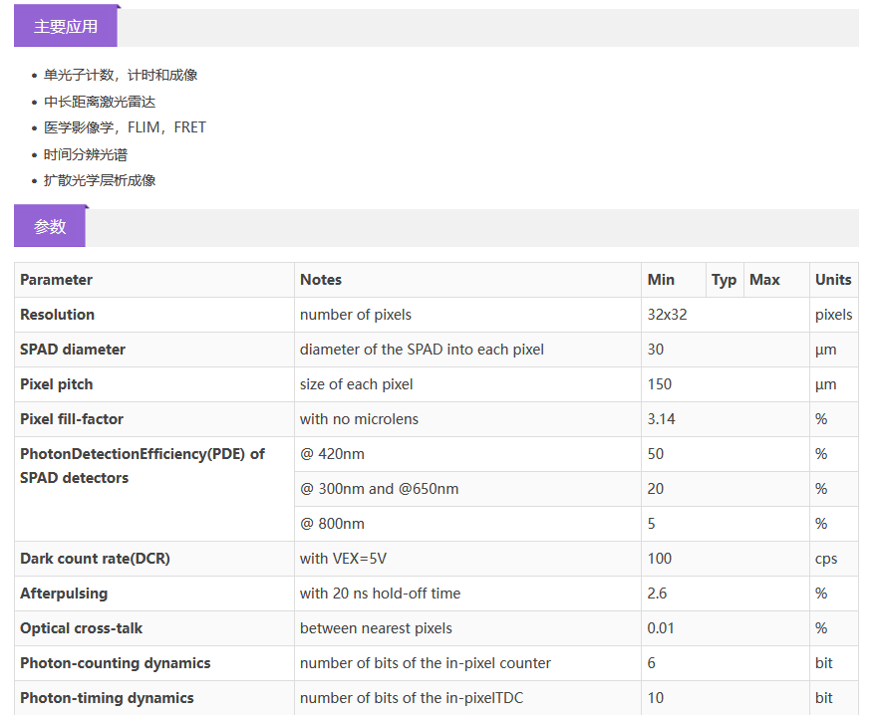
Task: Click the SPAD diameter parameter cell
Action: point(73,350)
